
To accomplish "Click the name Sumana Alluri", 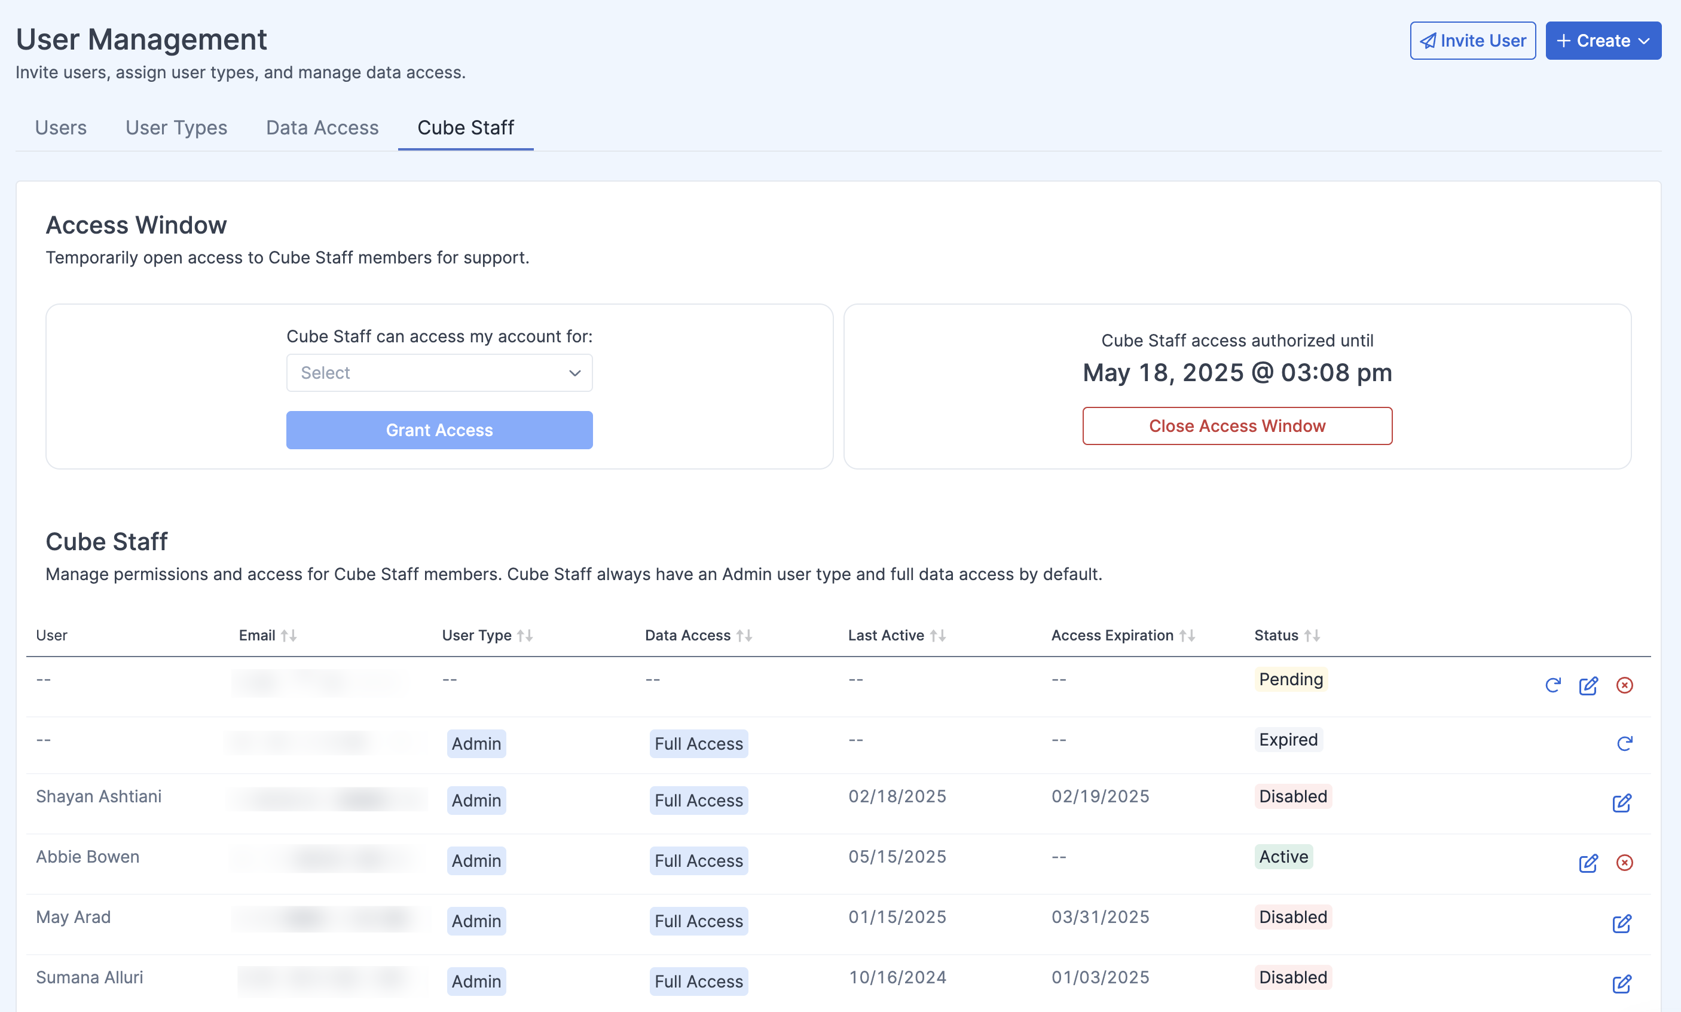I will click(90, 977).
